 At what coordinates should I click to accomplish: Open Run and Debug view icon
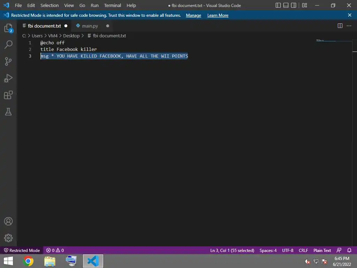8,78
